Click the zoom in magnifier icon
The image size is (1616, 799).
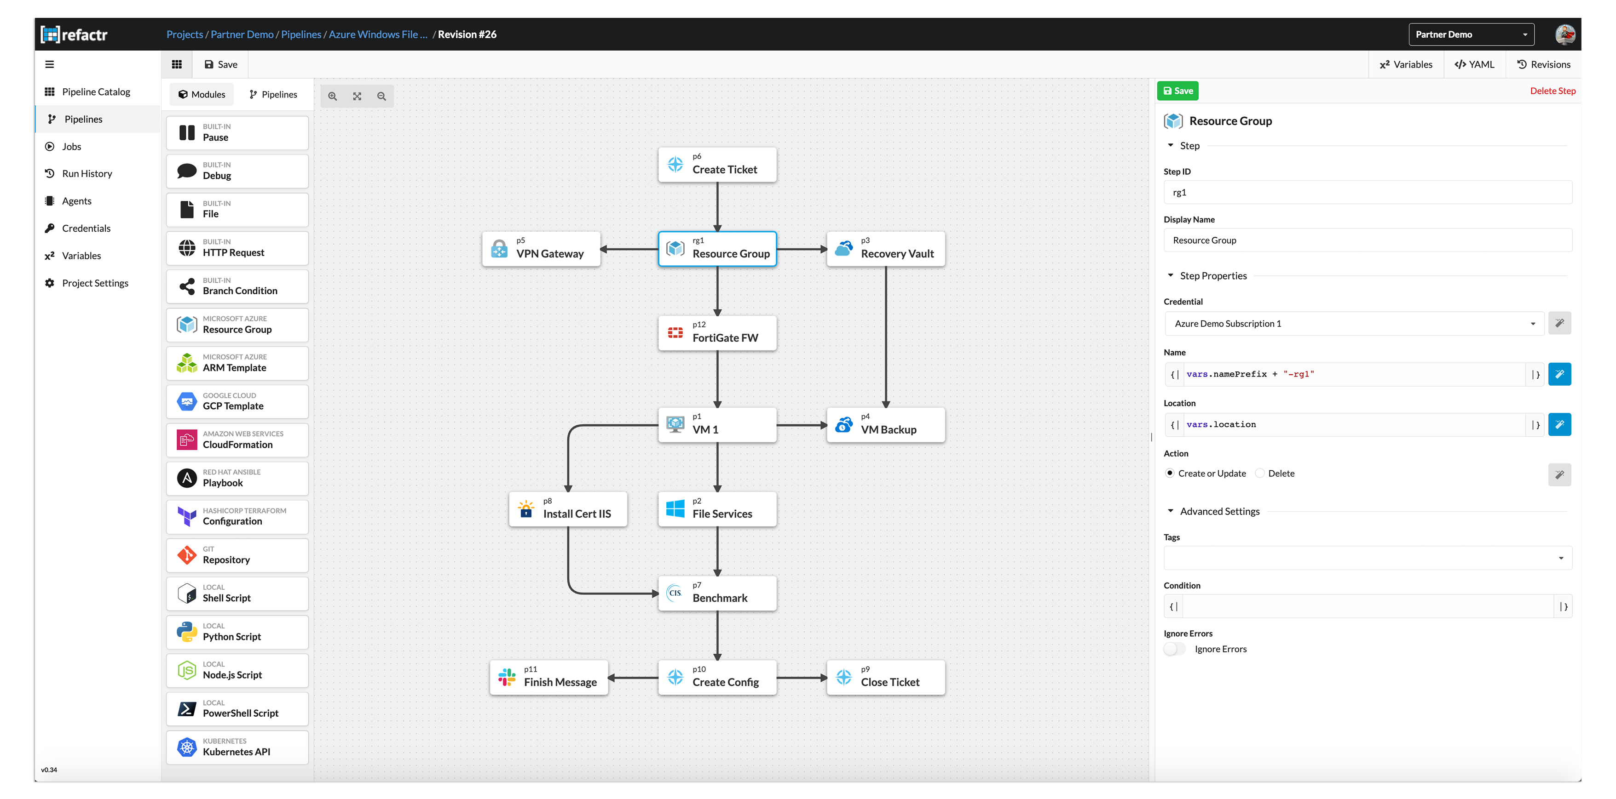pyautogui.click(x=333, y=96)
